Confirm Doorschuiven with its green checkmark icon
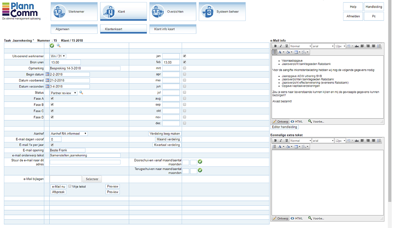The image size is (395, 228). click(200, 162)
